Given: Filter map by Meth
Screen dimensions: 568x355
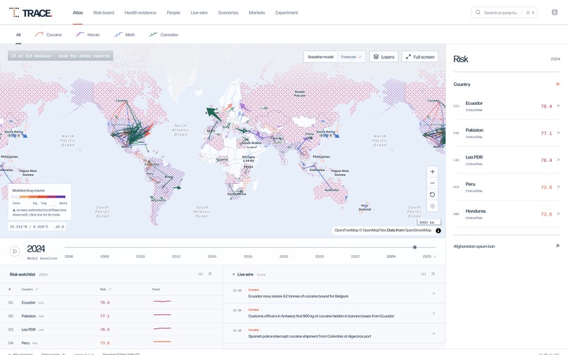Looking at the screenshot, I should 124,35.
